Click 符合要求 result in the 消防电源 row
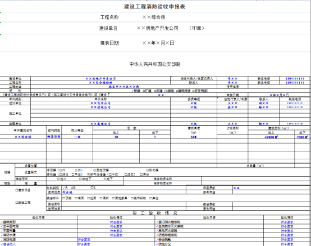This screenshot has height=246, width=311. coord(84,240)
